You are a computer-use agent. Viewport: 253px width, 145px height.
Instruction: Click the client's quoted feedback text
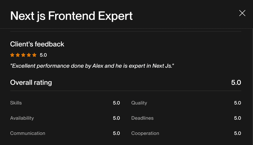click(92, 66)
